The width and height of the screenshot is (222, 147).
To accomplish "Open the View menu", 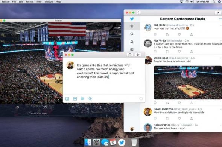I will (x=39, y=2).
